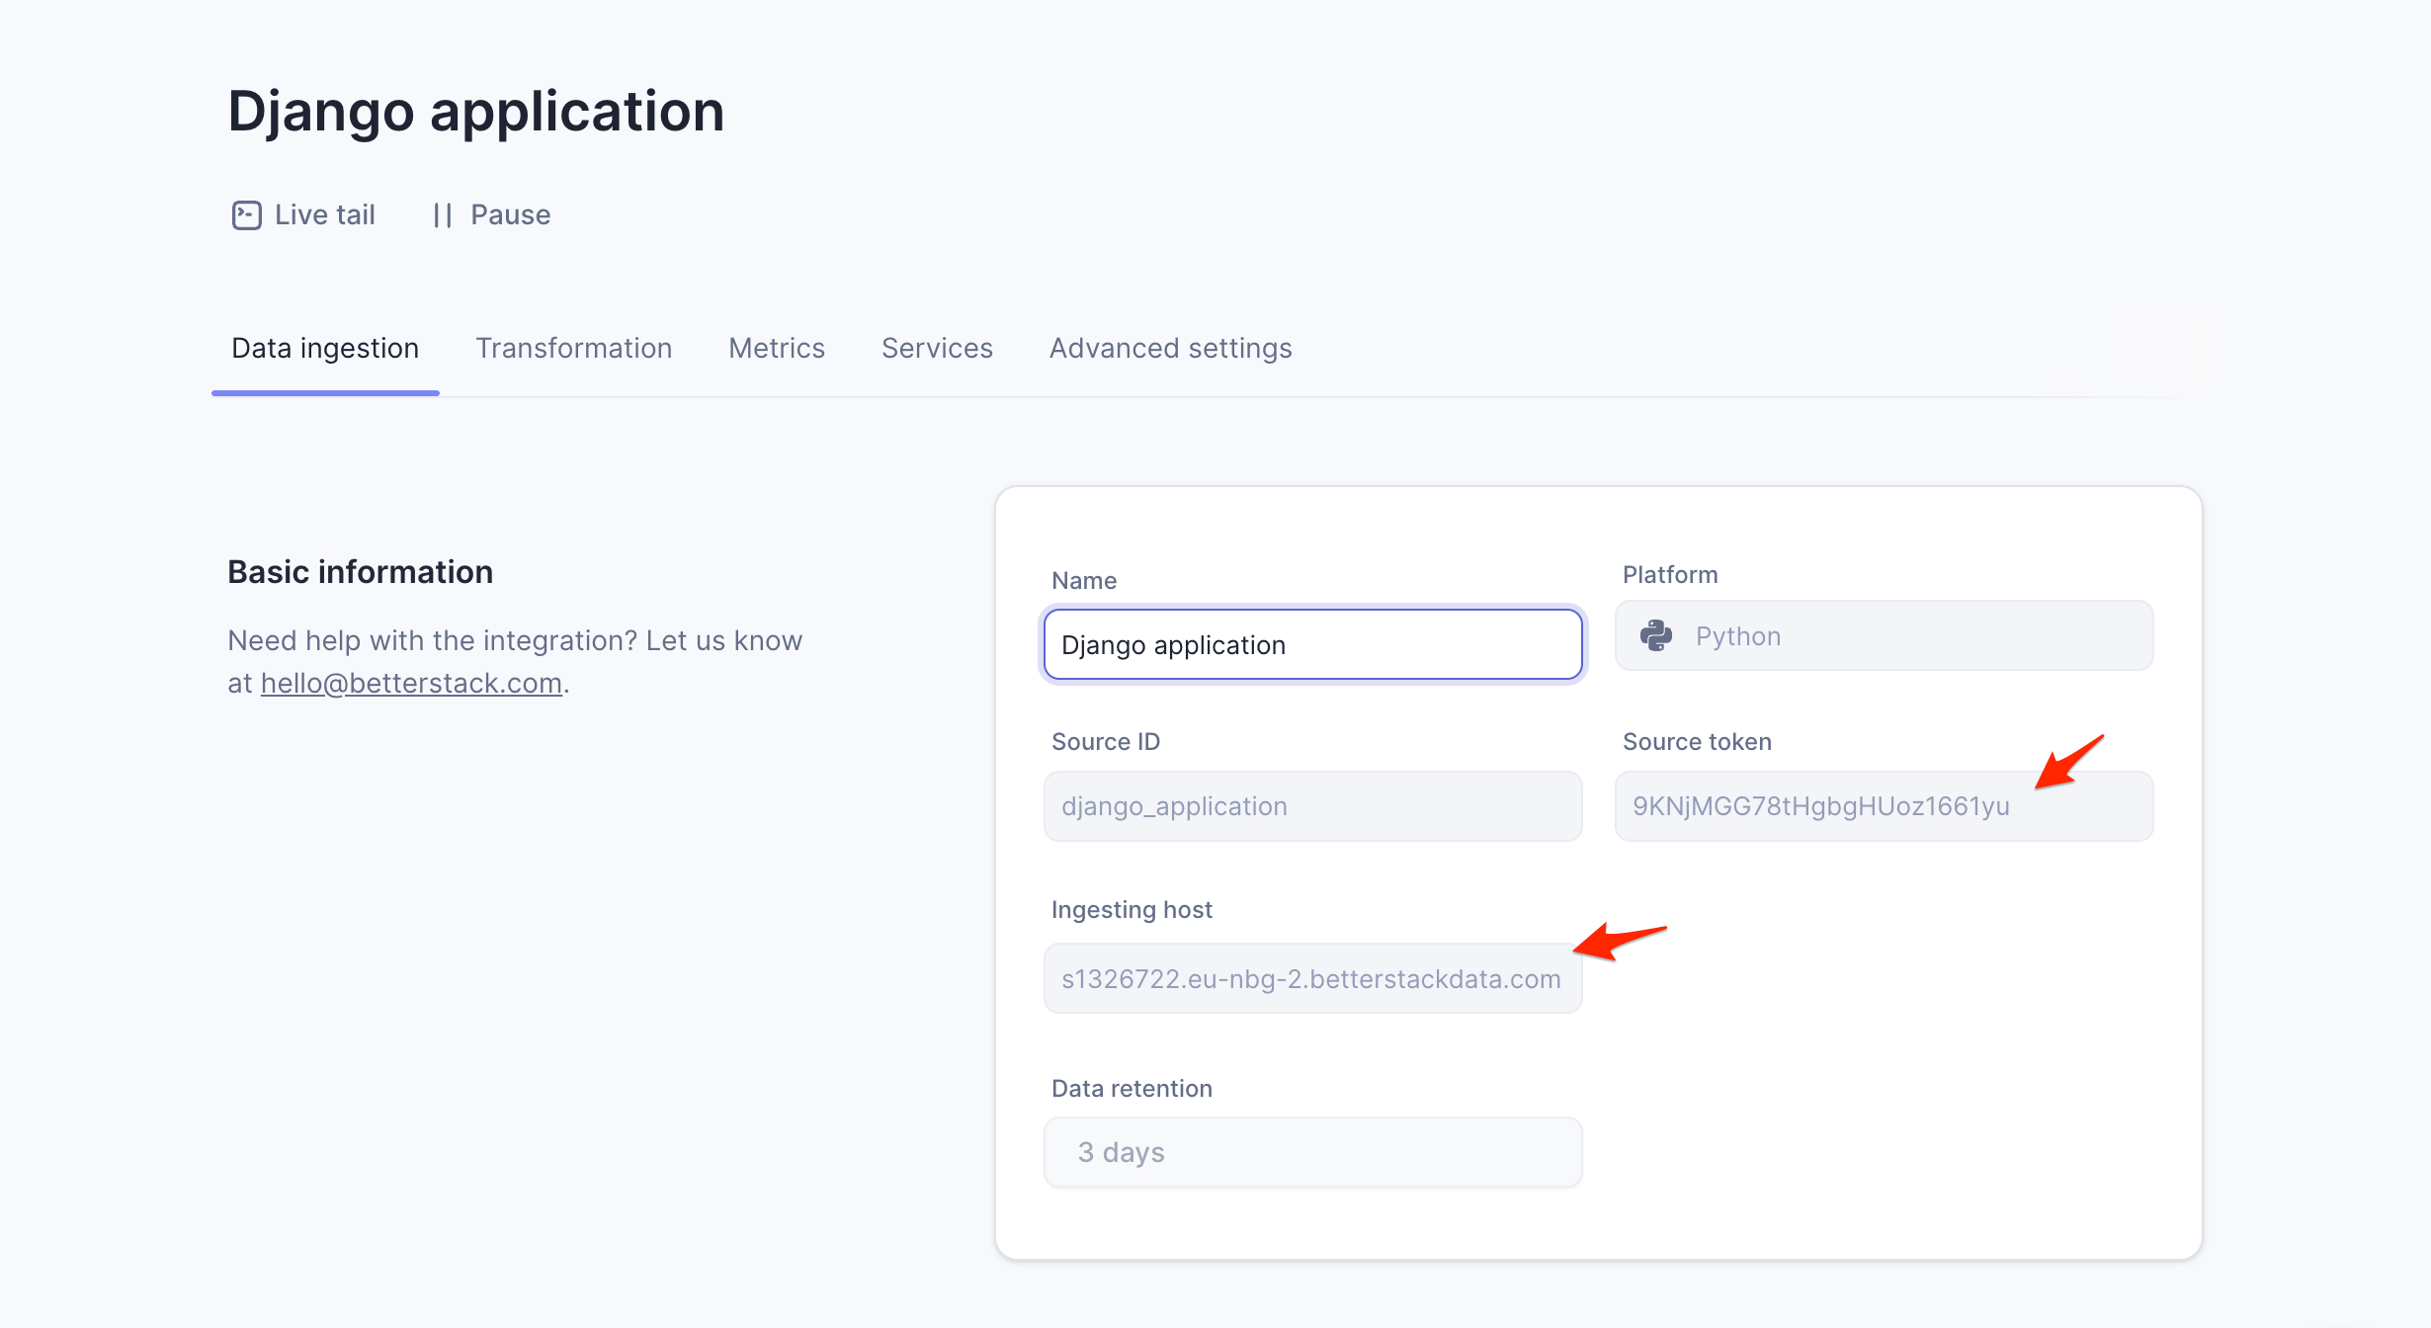The image size is (2431, 1328).
Task: Click the Source ID field
Action: click(x=1312, y=806)
